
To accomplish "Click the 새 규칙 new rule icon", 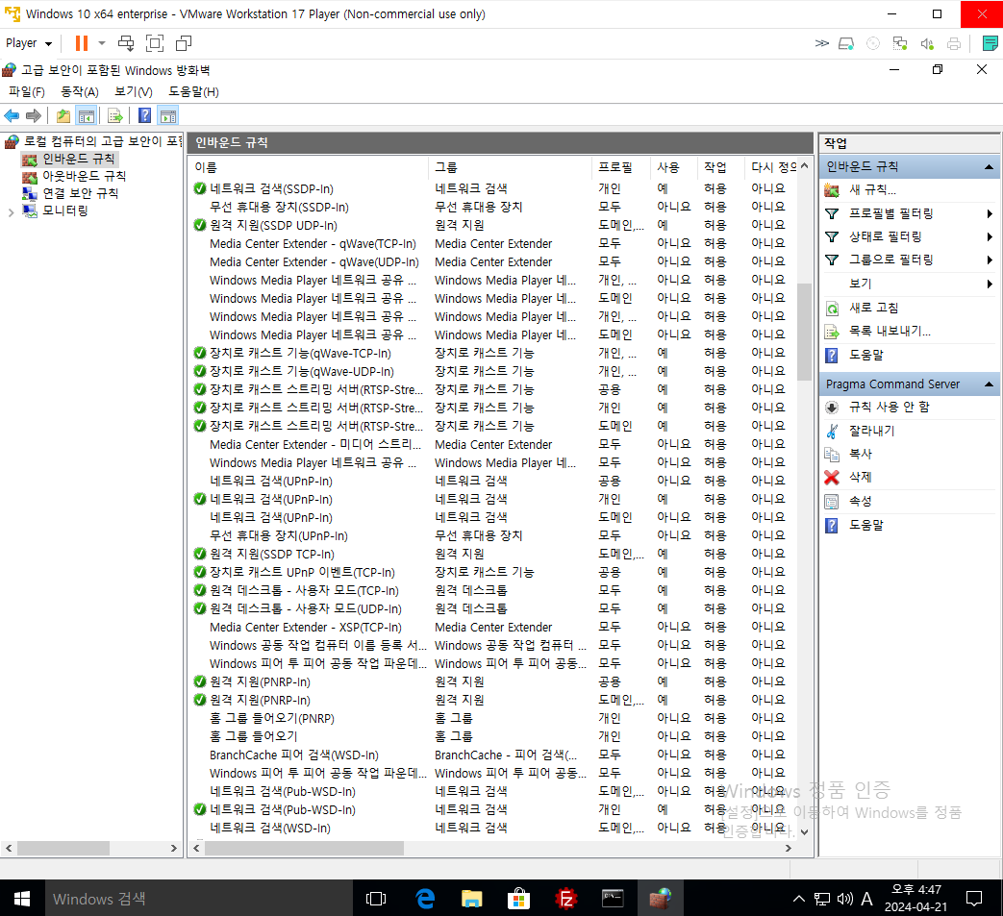I will pos(832,190).
